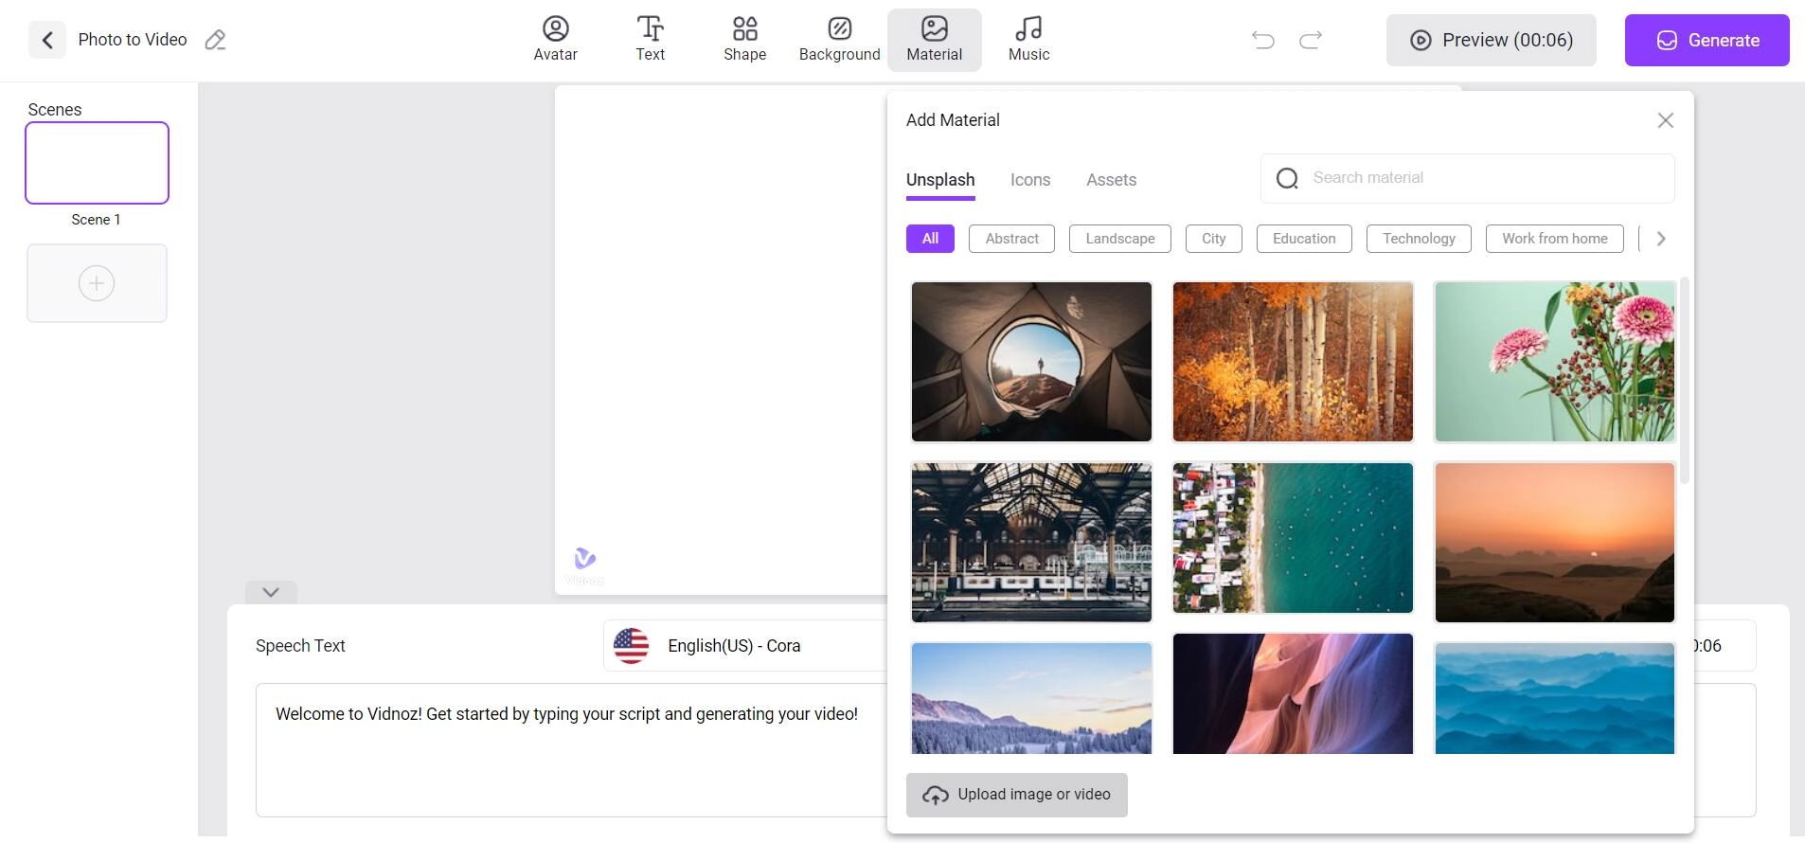
Task: Click Upload image or video button
Action: (x=1016, y=795)
